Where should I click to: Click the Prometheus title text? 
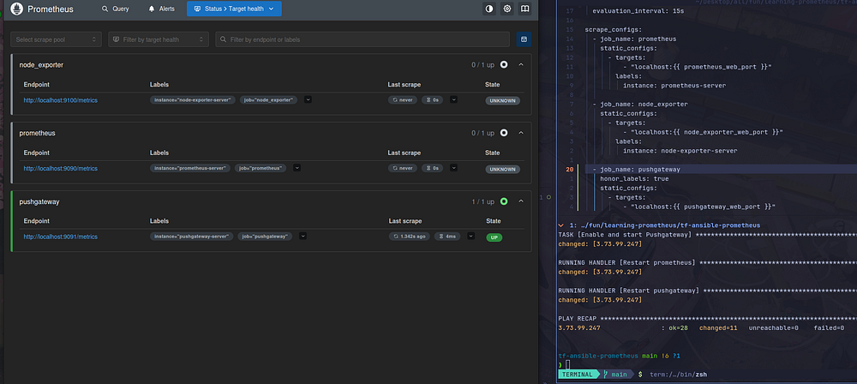click(51, 9)
